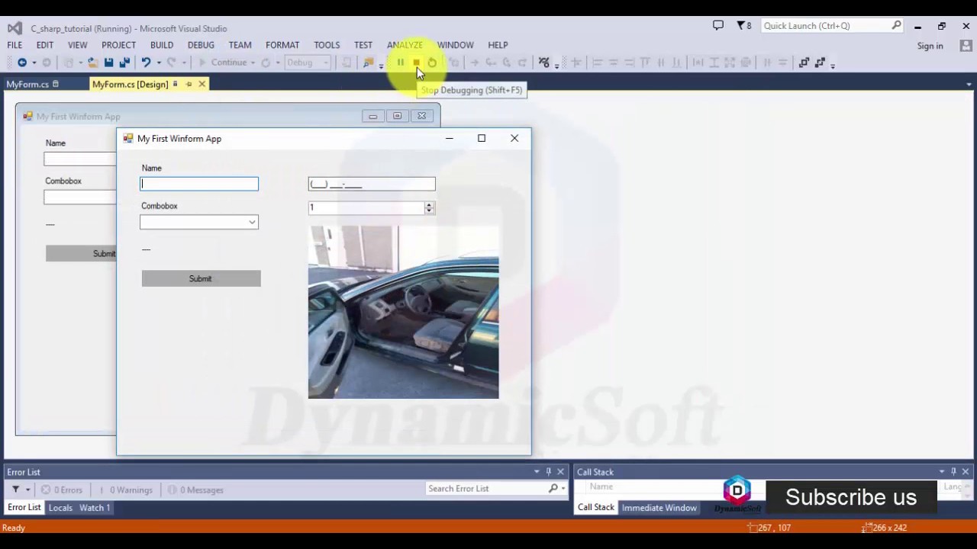The width and height of the screenshot is (977, 549).
Task: Toggle the 0 Warnings filter button
Action: 124,490
